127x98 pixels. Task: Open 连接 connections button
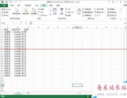point(41,9)
